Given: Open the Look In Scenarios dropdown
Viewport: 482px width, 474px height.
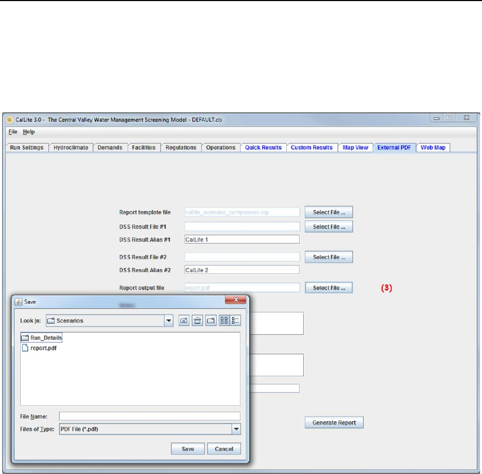Looking at the screenshot, I should coord(169,321).
